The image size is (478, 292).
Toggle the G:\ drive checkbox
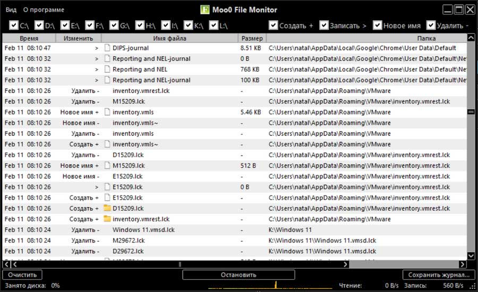114,25
